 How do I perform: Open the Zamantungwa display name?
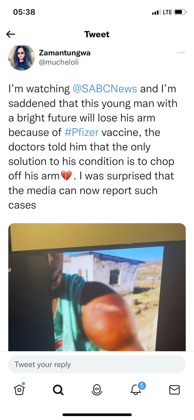point(65,53)
